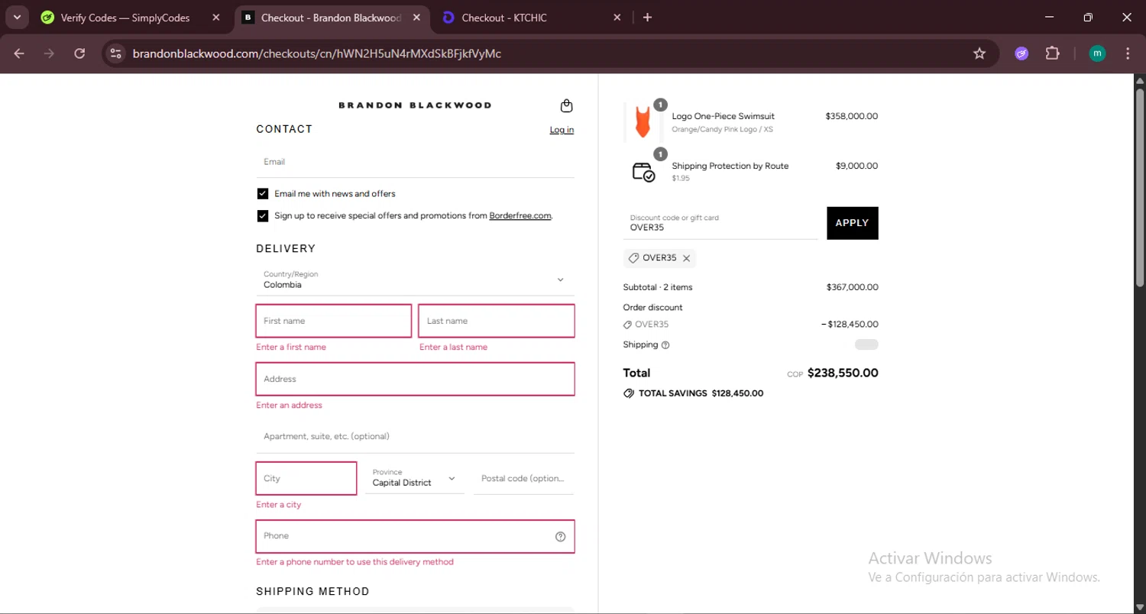Viewport: 1146px width, 614px height.
Task: Click the Log in link
Action: (562, 130)
